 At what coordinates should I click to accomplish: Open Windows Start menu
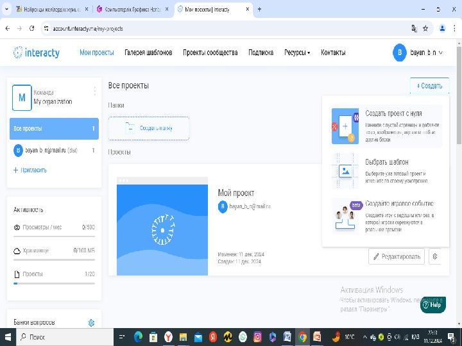tap(8, 337)
